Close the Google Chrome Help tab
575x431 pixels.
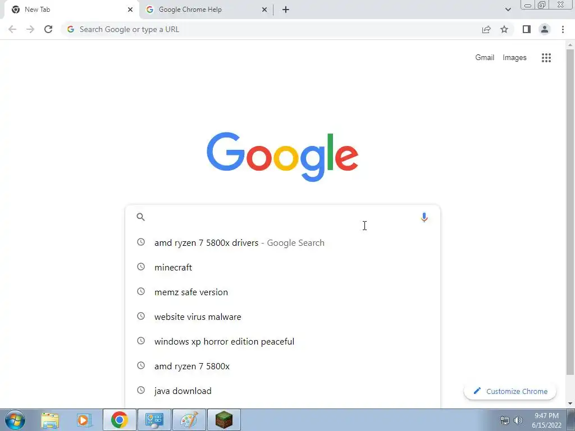click(264, 10)
